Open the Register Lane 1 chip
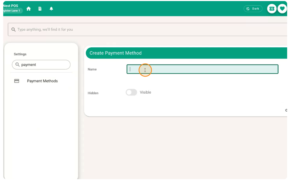The image size is (290, 182). coord(12,11)
